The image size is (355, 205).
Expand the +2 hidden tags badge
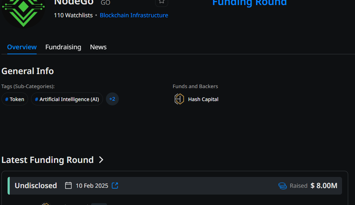pos(112,99)
